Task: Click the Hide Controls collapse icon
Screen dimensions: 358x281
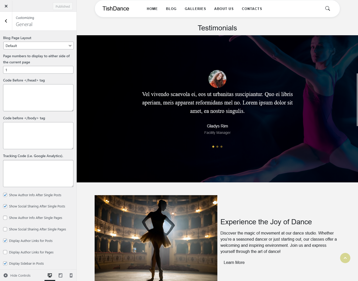Action: [6, 275]
